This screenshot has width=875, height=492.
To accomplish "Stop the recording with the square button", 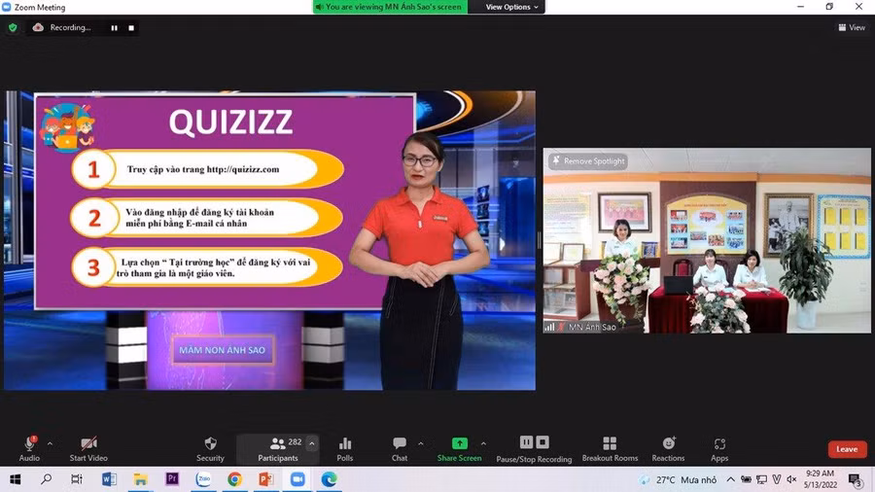I will tap(131, 28).
